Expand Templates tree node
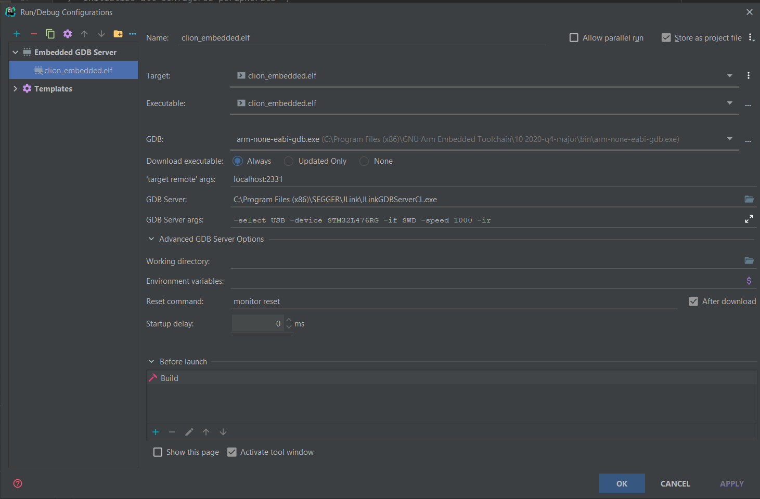 (16, 88)
